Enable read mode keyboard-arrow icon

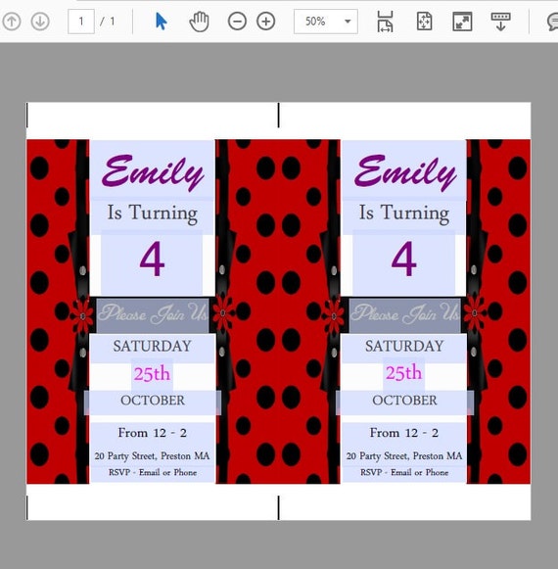pyautogui.click(x=500, y=22)
